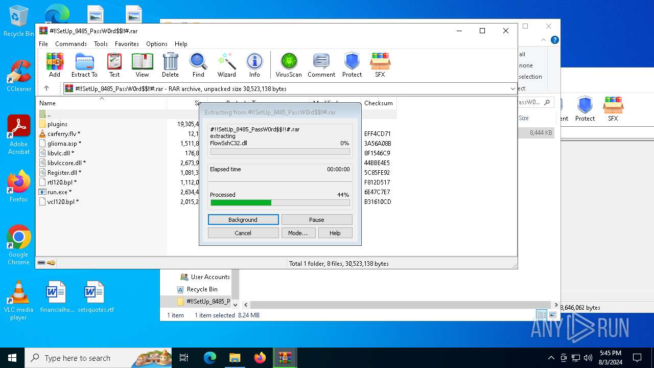Open Recycle Bin desktop icon
654x368 pixels.
click(x=18, y=21)
